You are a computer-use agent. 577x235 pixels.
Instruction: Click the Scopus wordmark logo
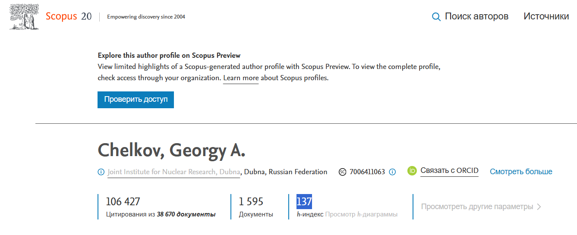point(61,16)
